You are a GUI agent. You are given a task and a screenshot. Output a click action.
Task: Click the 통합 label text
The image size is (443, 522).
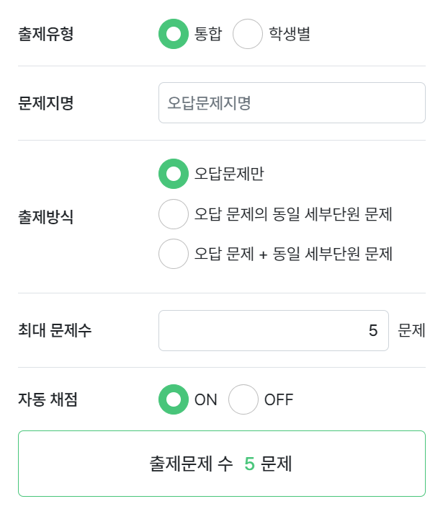(208, 34)
